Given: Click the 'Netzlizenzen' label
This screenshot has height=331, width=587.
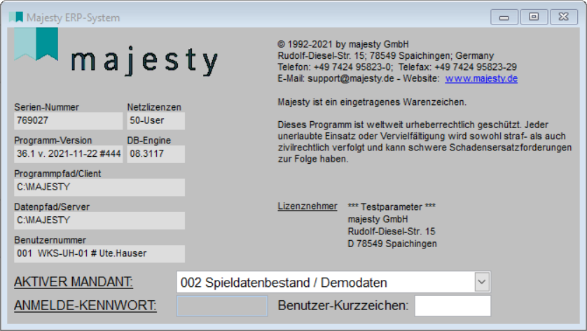Looking at the screenshot, I should [x=154, y=107].
